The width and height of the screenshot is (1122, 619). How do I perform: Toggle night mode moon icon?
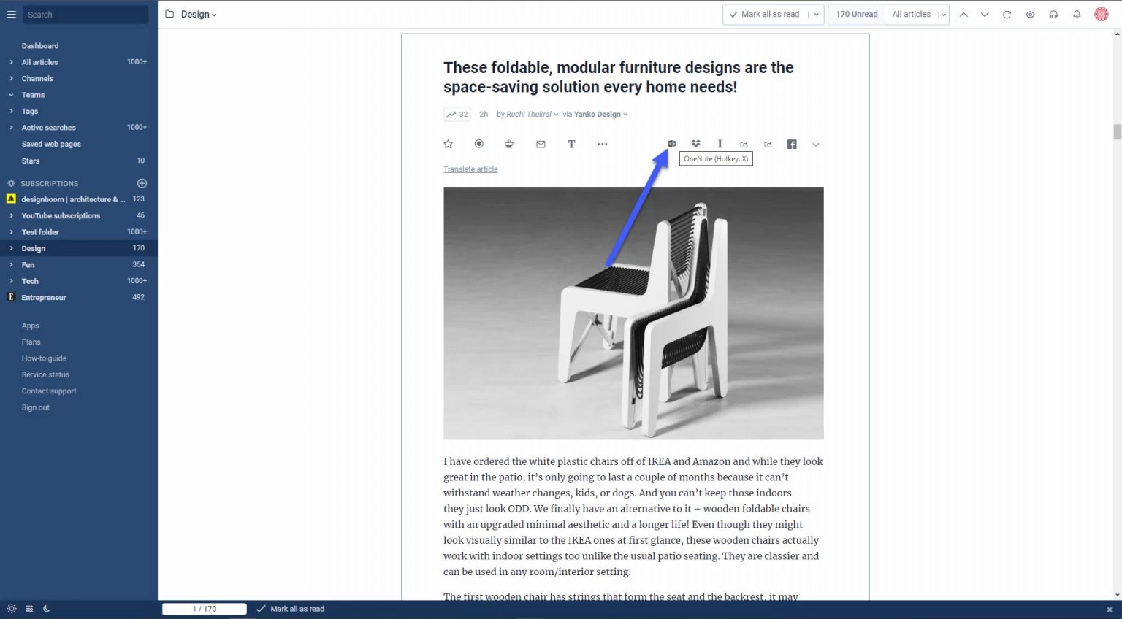point(47,609)
